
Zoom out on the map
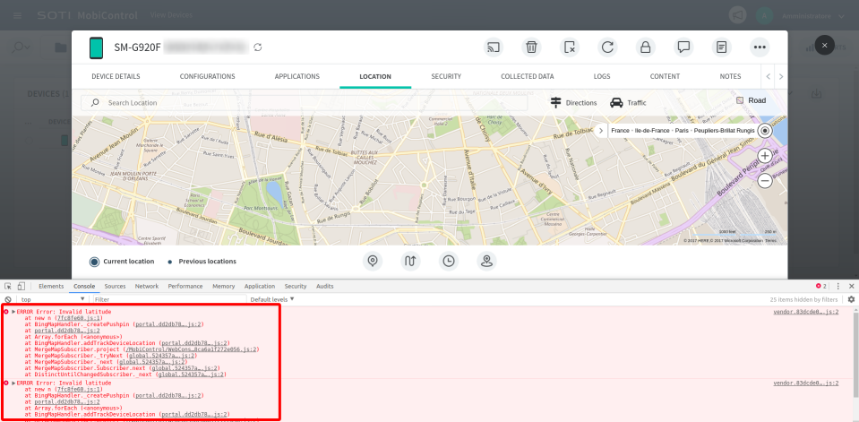pyautogui.click(x=765, y=181)
